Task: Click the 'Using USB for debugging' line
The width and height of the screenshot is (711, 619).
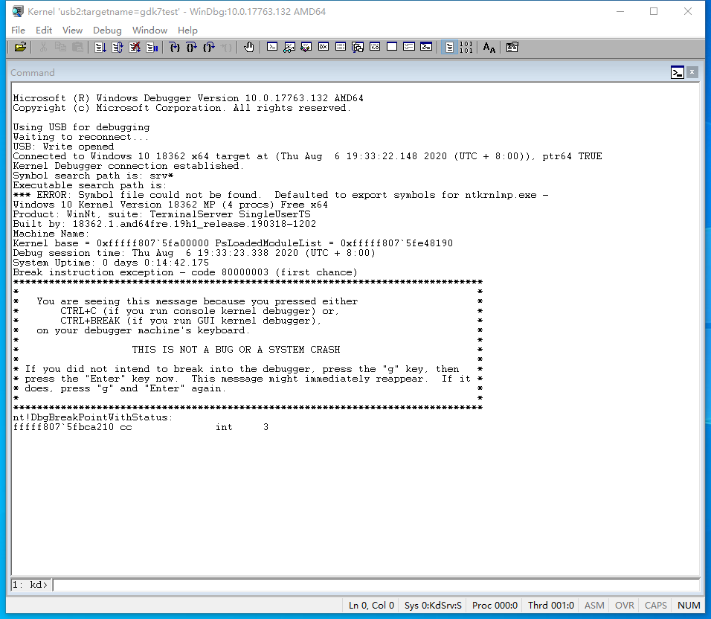Action: (x=81, y=127)
